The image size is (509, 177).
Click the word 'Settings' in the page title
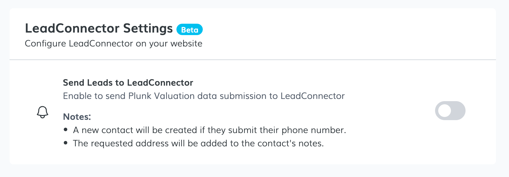[148, 28]
